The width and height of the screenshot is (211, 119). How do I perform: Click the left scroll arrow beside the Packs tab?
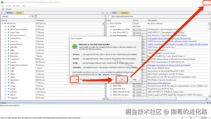[107, 13]
